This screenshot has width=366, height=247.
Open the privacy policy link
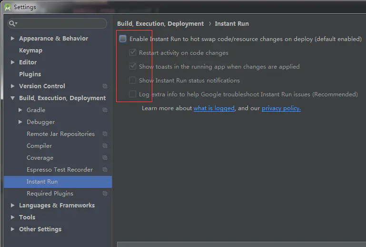[x=281, y=108]
